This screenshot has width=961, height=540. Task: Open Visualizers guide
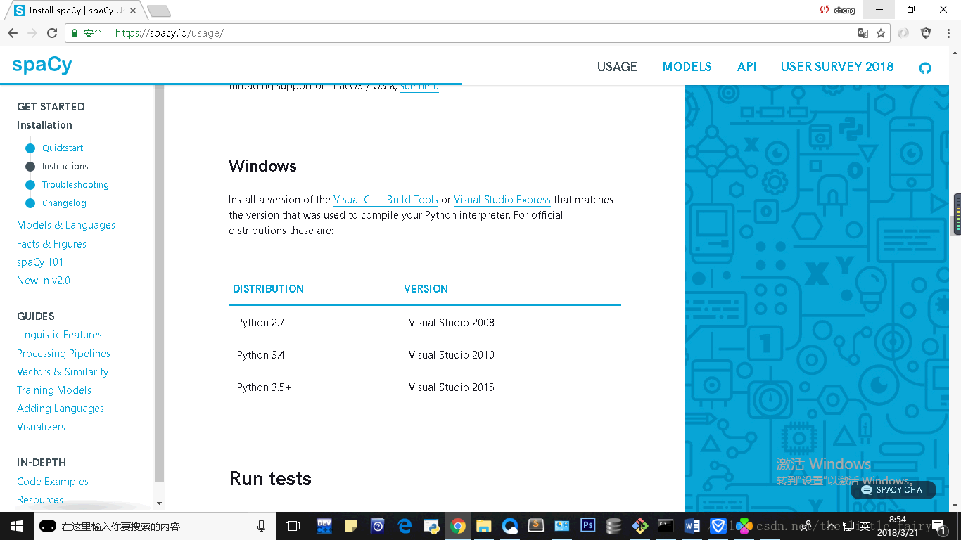pyautogui.click(x=41, y=427)
